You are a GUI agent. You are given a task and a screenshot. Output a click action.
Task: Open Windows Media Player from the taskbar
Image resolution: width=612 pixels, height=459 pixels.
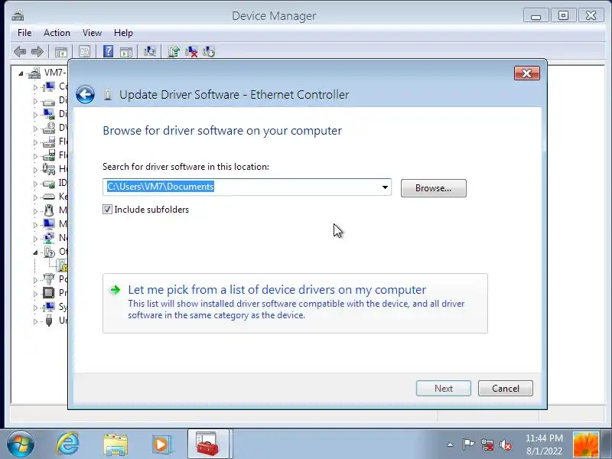(161, 444)
